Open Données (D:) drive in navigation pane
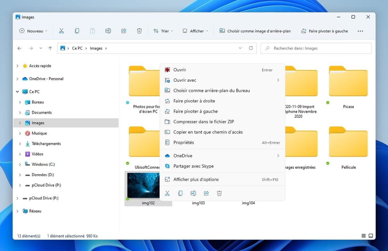Image resolution: width=388 pixels, height=251 pixels. 43,175
